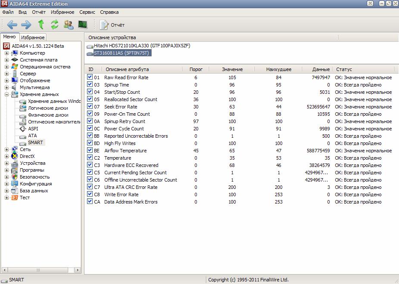399x284 pixels.
Task: Open the Сервис menu
Action: (87, 12)
